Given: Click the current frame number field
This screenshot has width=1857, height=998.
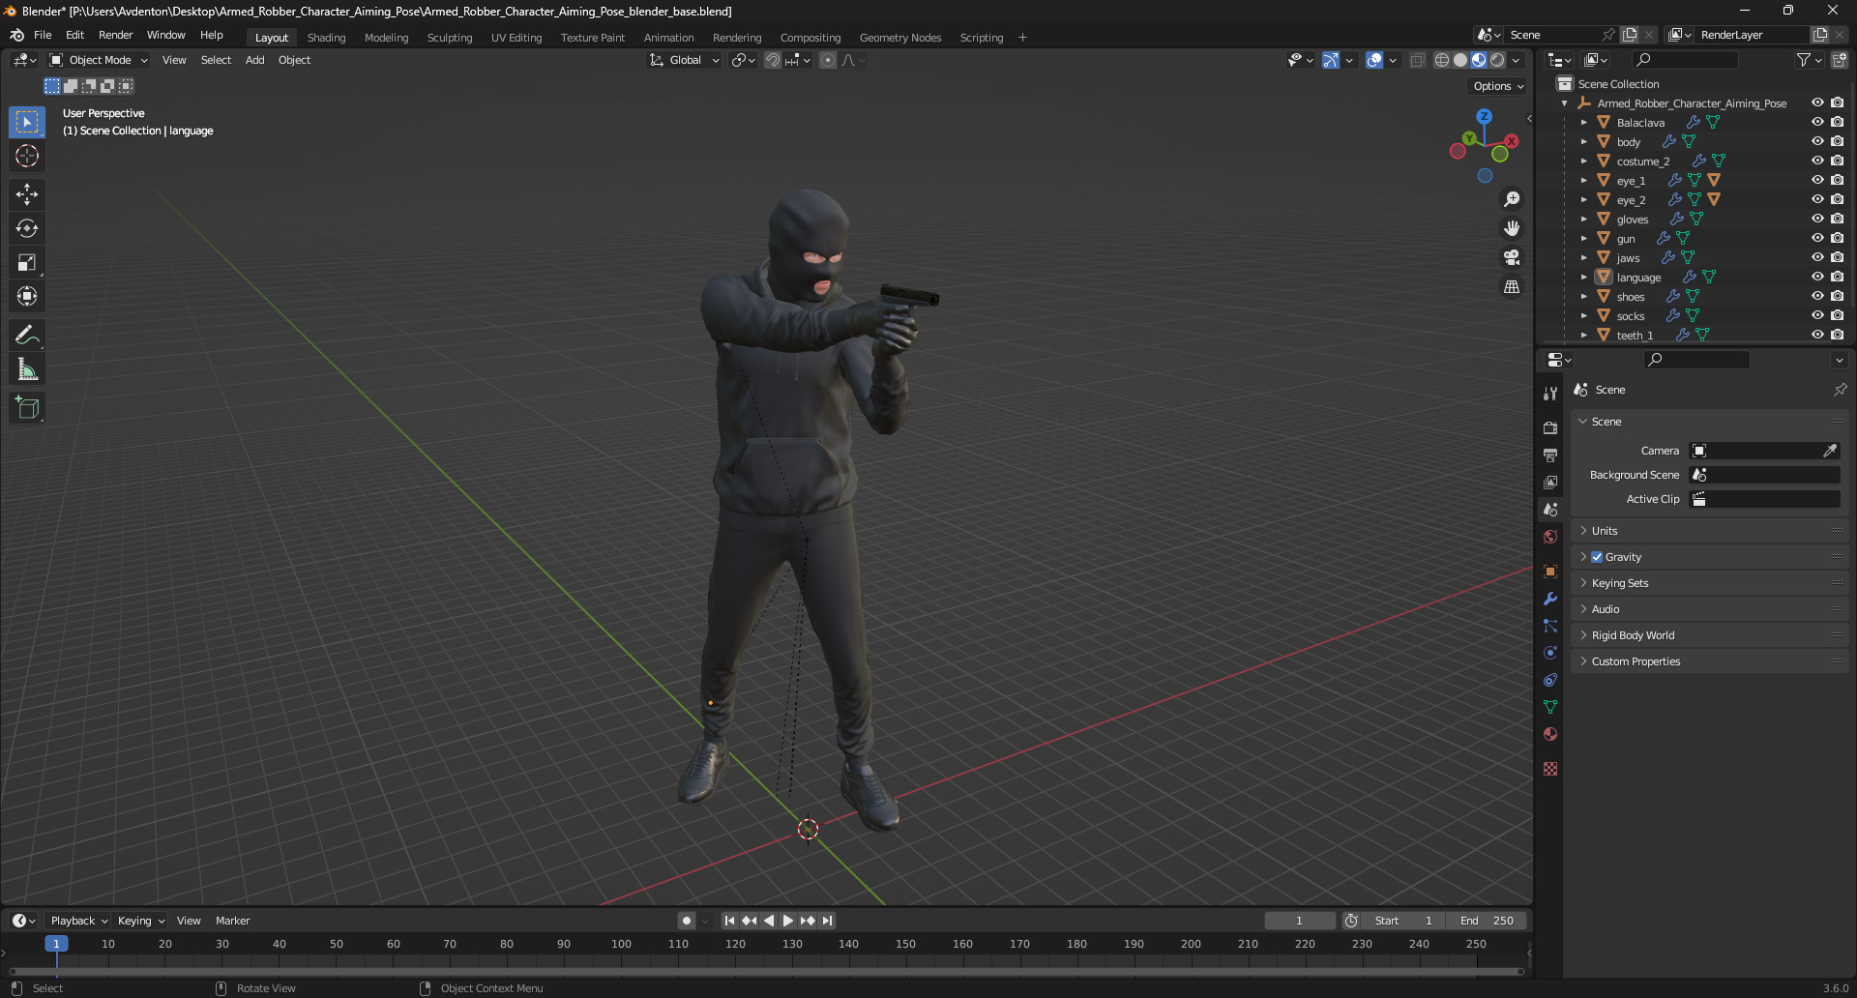Looking at the screenshot, I should point(1299,921).
